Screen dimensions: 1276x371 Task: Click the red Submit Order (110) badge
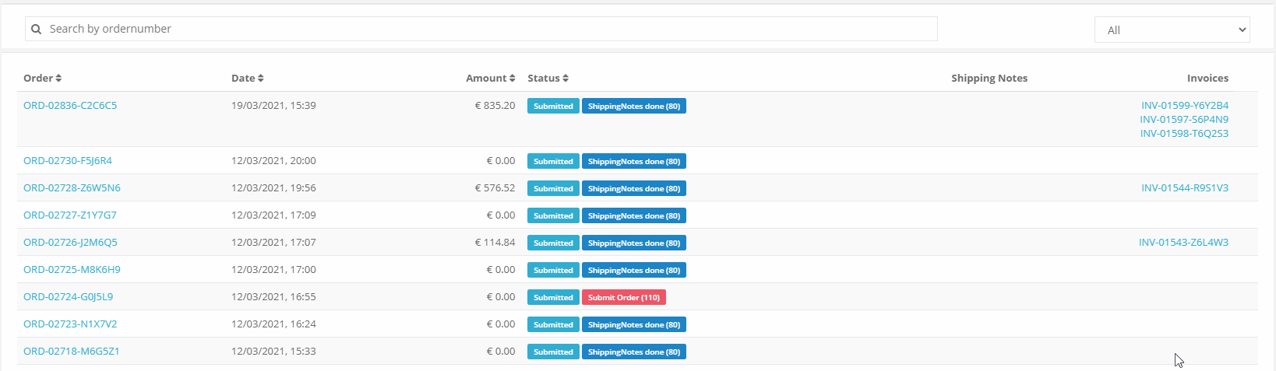point(624,298)
